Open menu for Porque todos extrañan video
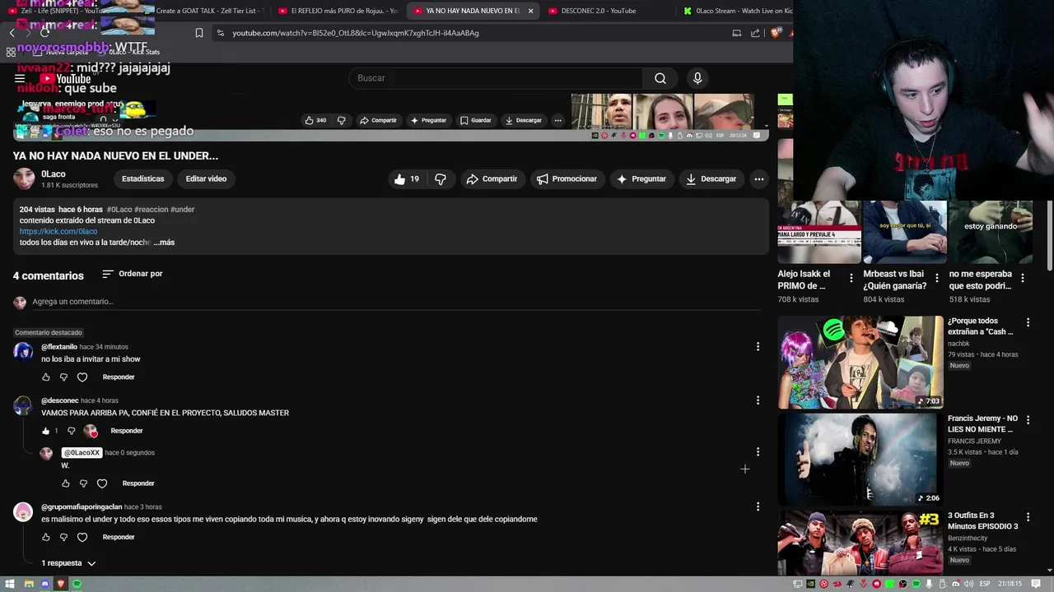The image size is (1054, 592). point(1028,322)
